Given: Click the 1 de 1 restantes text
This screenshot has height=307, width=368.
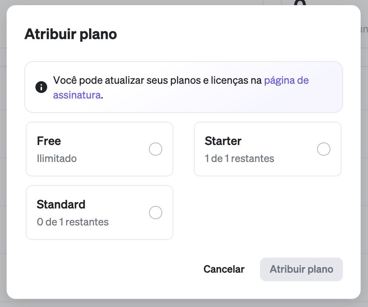Looking at the screenshot, I should [239, 158].
